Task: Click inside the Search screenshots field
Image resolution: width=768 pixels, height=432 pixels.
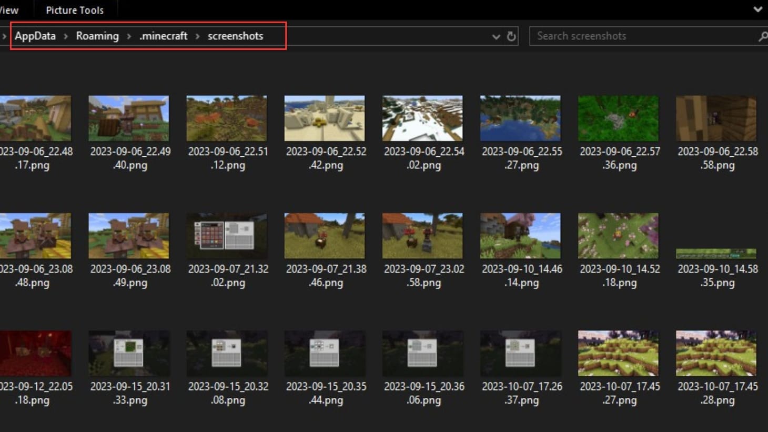Action: pyautogui.click(x=605, y=36)
